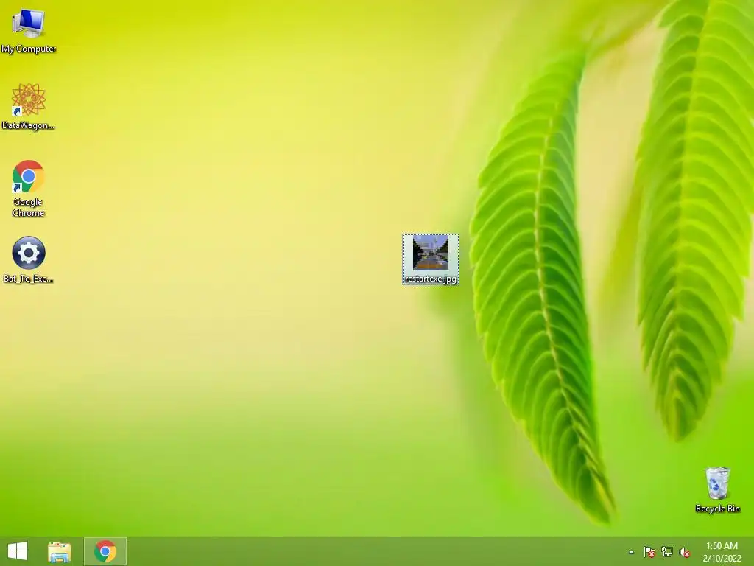Screen dimensions: 754x566
Task: Open File Explorer from the taskbar
Action: point(60,551)
